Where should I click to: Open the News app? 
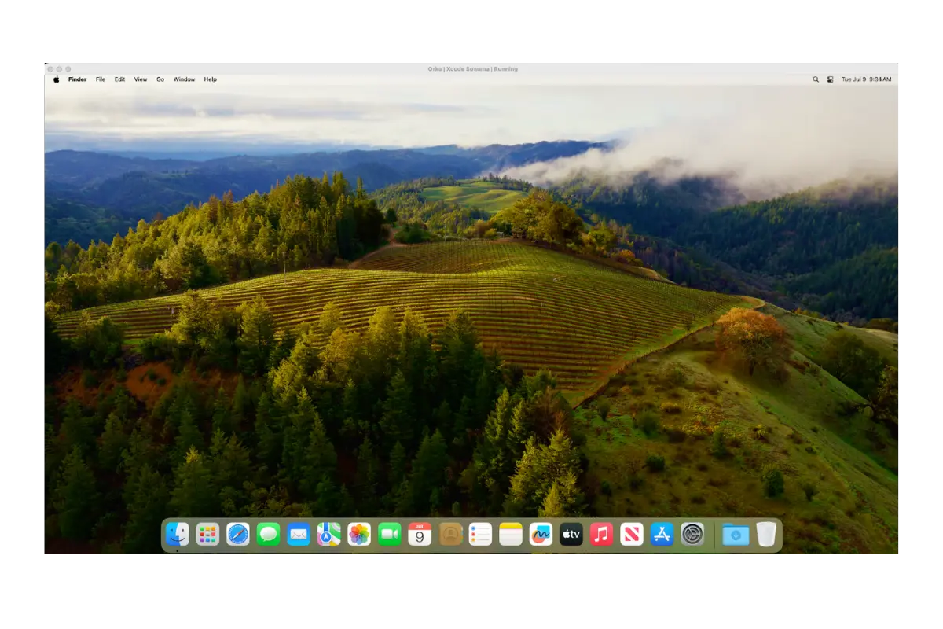tap(632, 535)
